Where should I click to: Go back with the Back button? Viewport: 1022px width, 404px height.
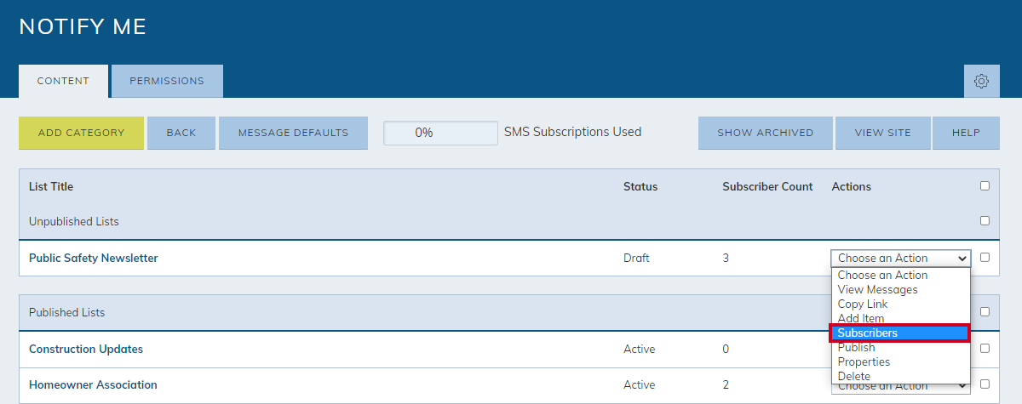[181, 133]
